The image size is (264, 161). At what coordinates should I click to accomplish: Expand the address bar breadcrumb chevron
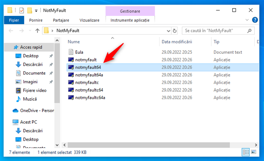coord(53,31)
